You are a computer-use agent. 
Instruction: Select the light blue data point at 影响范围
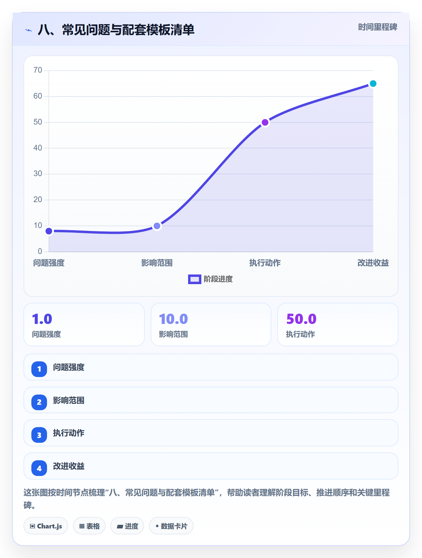(x=157, y=226)
